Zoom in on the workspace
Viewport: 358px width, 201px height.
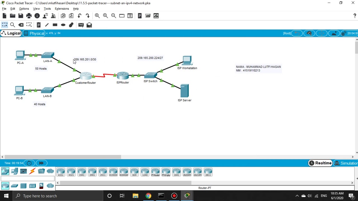(x=97, y=16)
